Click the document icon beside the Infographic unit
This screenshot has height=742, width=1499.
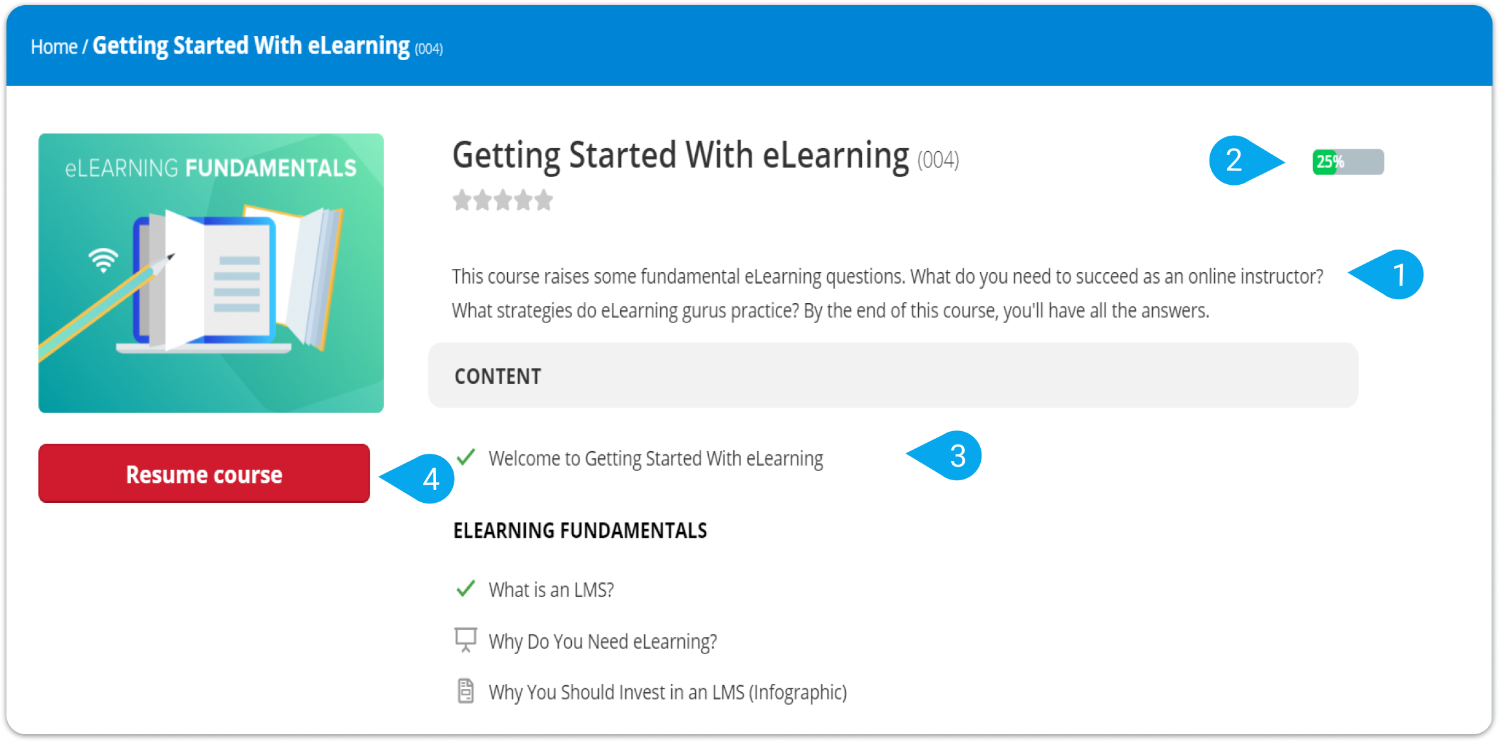click(465, 691)
